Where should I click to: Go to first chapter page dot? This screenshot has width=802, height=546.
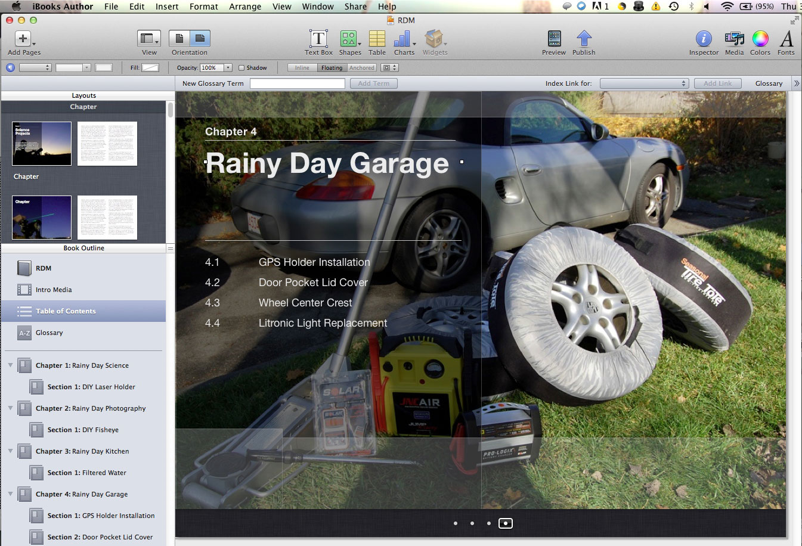(x=456, y=523)
